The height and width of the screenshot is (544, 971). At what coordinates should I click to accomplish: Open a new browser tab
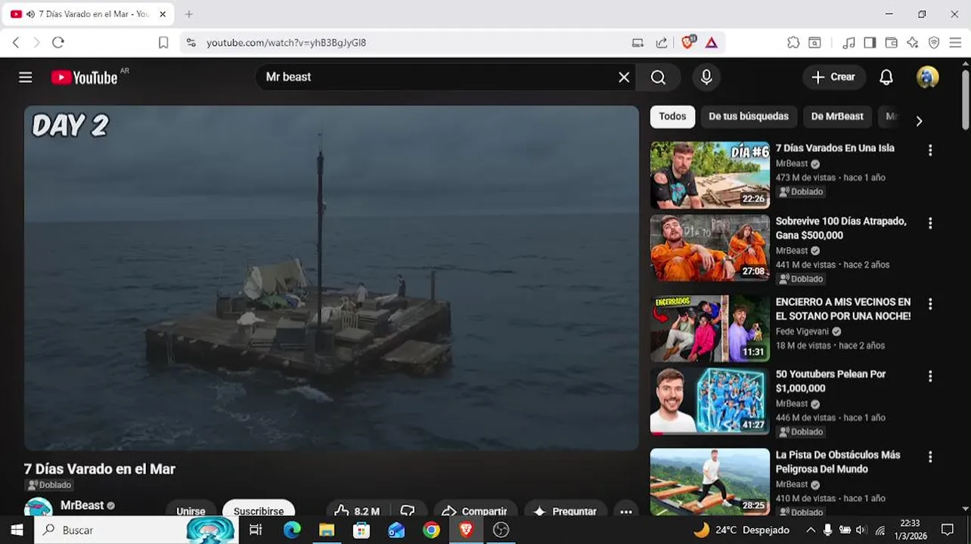[189, 14]
